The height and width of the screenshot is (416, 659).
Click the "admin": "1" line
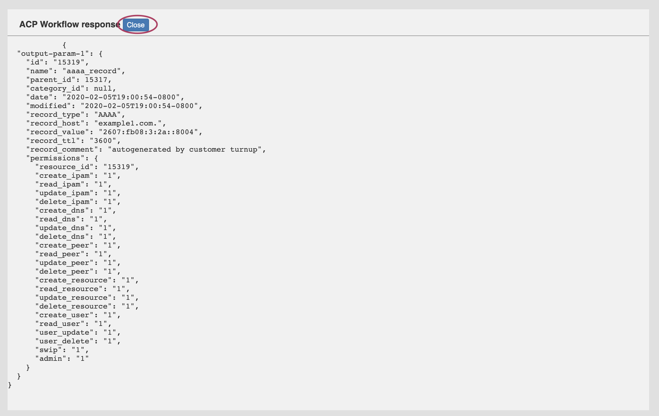point(62,359)
